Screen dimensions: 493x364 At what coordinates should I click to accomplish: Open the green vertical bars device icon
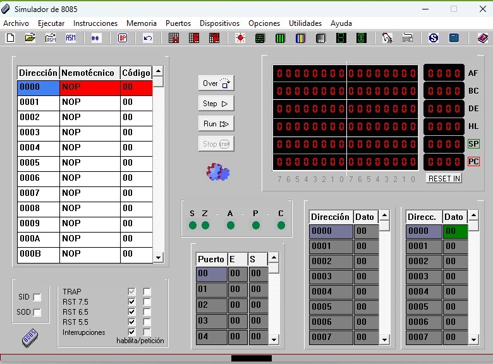(x=280, y=38)
